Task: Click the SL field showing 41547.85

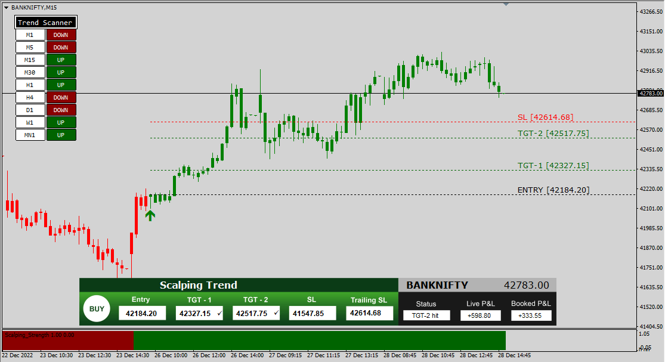Action: 313,313
